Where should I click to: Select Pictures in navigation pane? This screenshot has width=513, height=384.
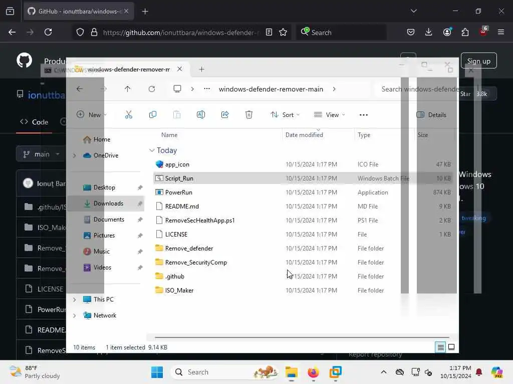point(104,235)
